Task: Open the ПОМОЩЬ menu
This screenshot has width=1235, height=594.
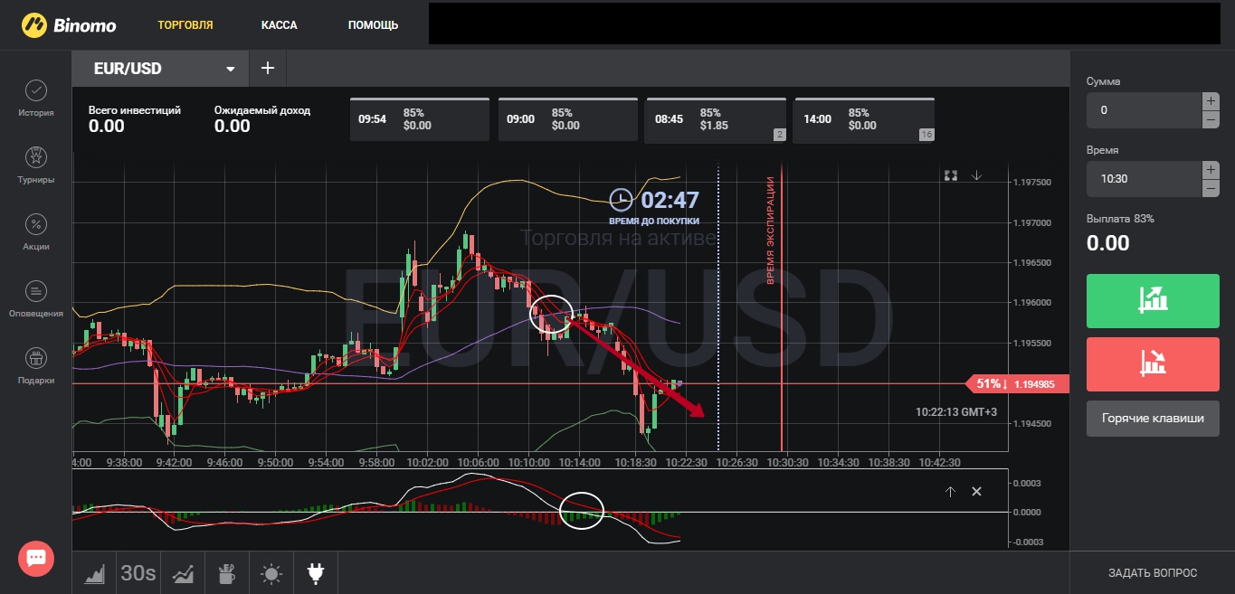Action: coord(373,25)
